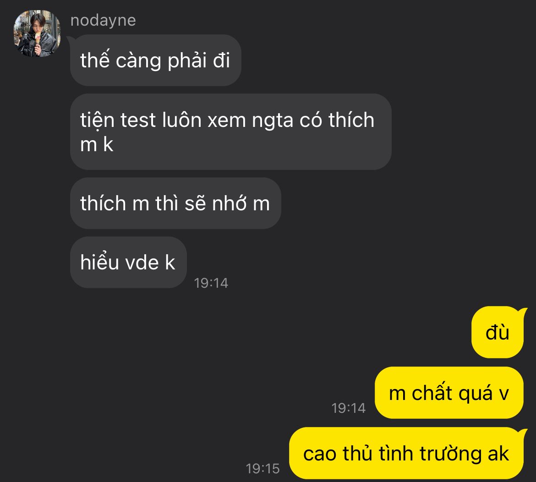
Task: Click the word 'ngta' in received message
Action: pyautogui.click(x=273, y=121)
